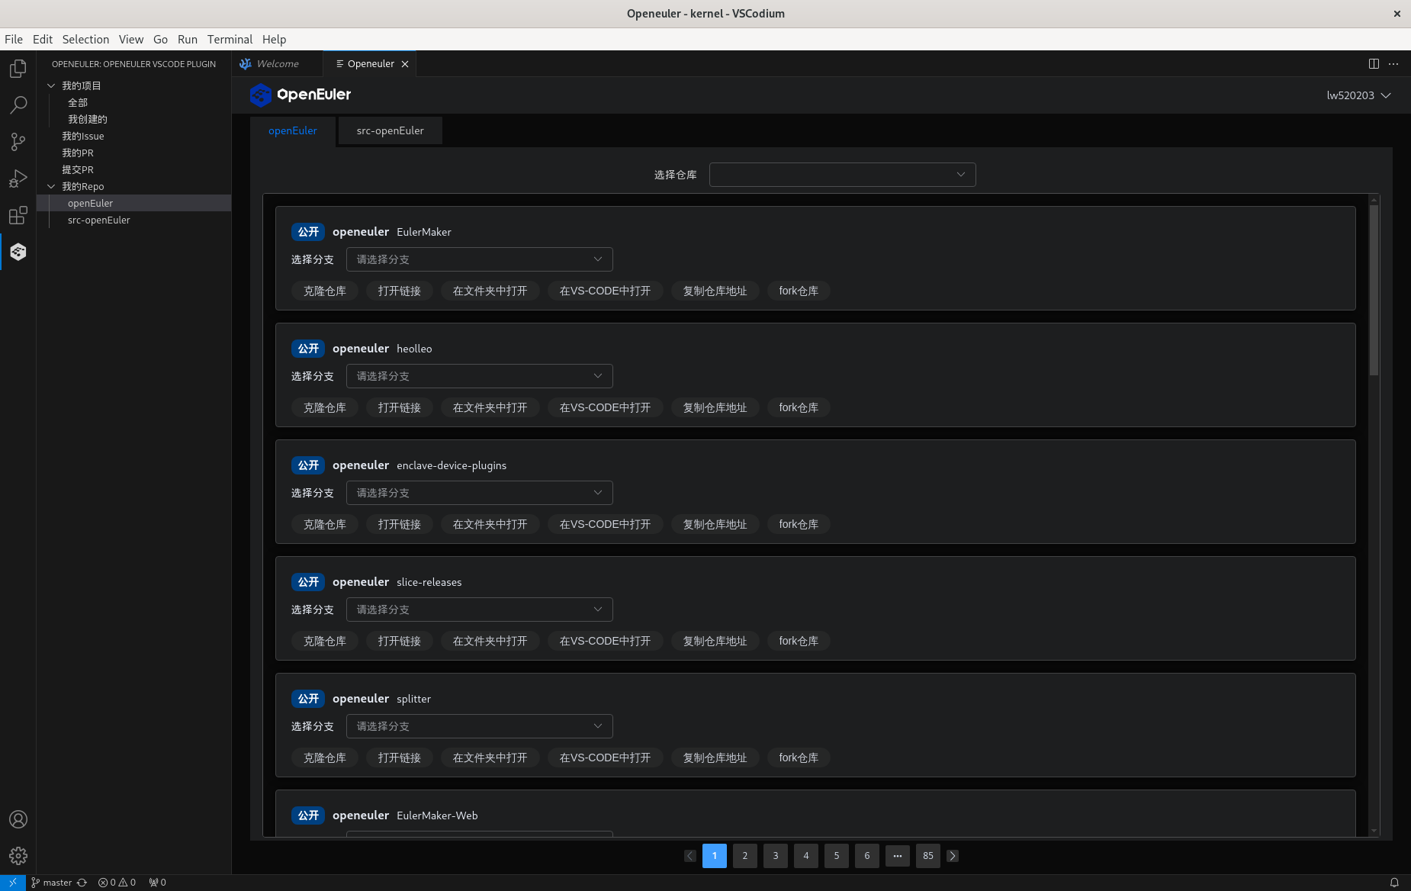This screenshot has width=1411, height=891.
Task: Open the Accounts icon in activity bar
Action: (x=18, y=819)
